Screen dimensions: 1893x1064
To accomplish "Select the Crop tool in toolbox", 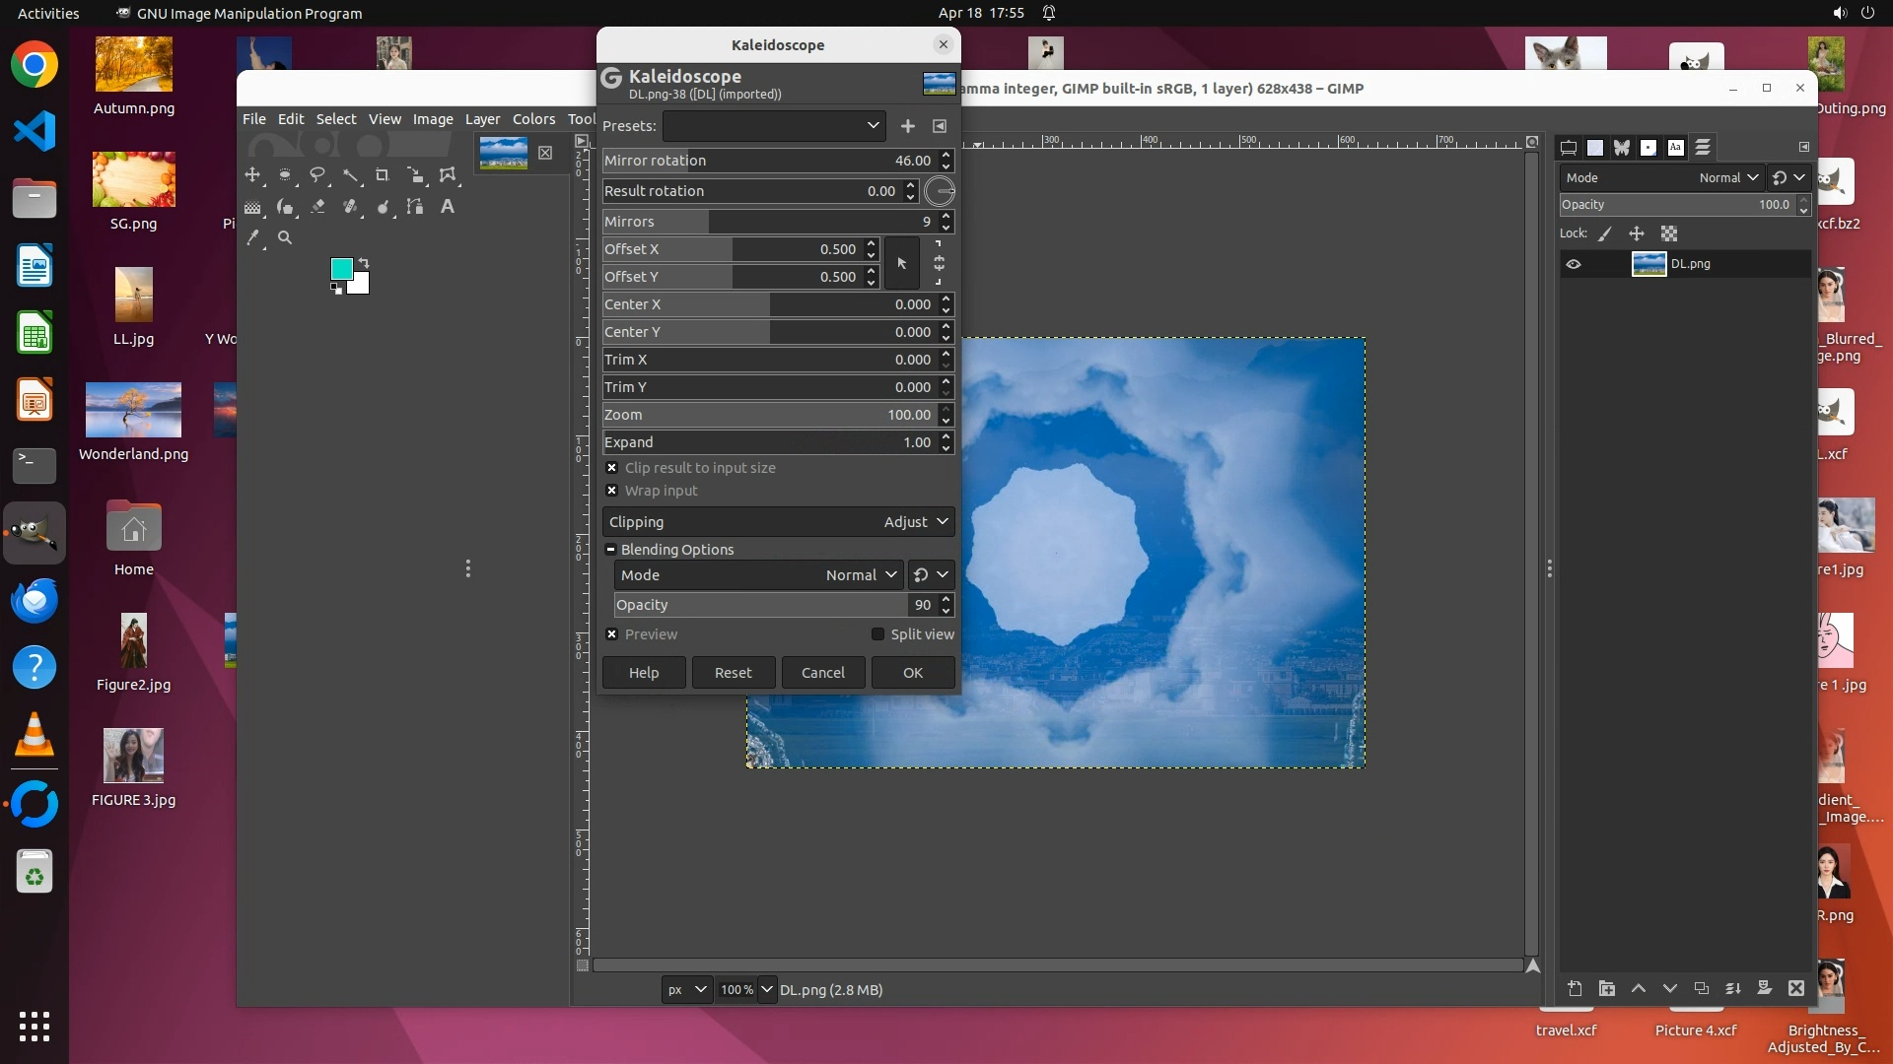I will click(x=382, y=175).
